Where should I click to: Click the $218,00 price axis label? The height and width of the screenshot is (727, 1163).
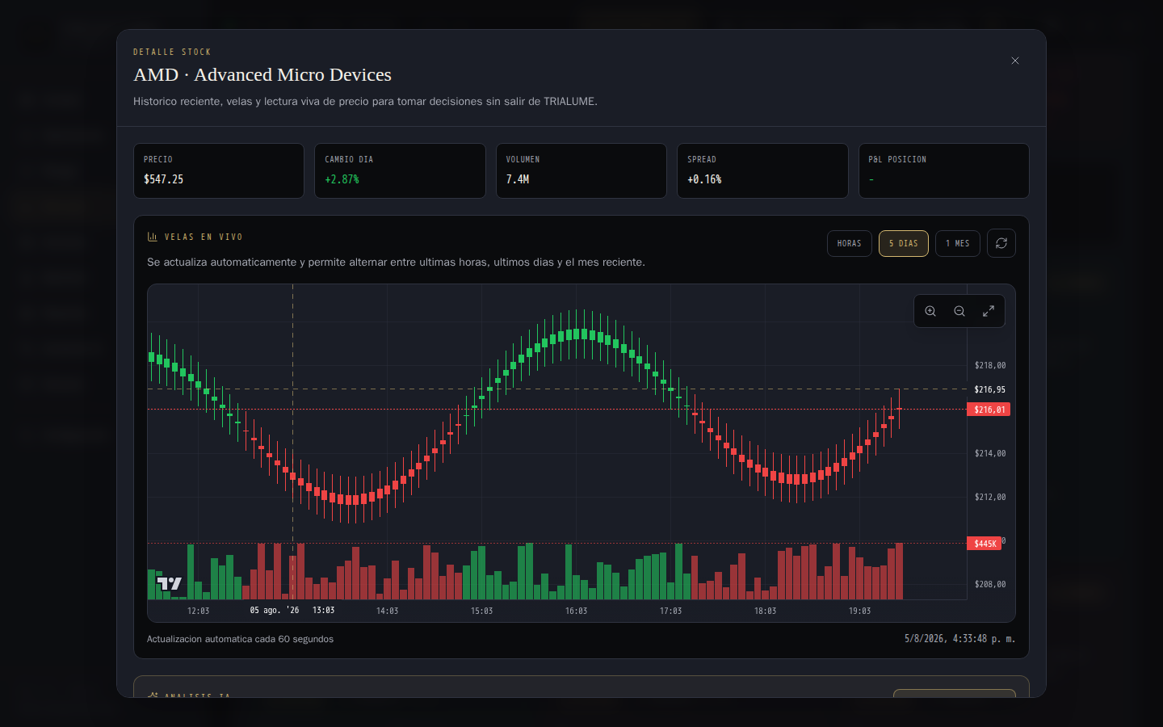pyautogui.click(x=990, y=365)
